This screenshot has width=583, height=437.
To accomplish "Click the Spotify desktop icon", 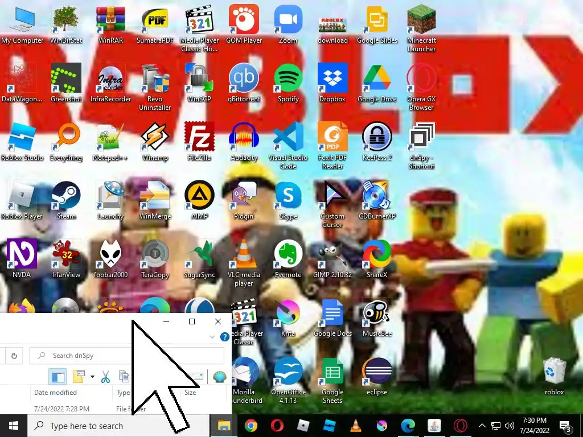I will tap(288, 83).
